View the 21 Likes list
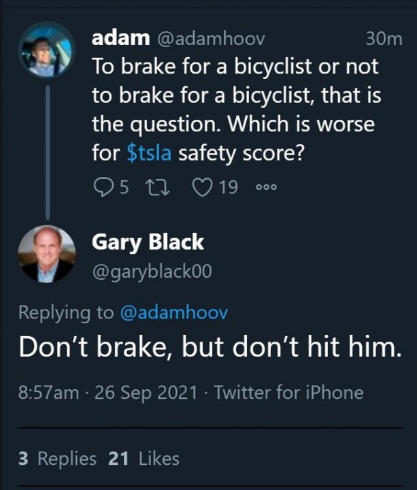This screenshot has width=417, height=490. click(x=144, y=459)
